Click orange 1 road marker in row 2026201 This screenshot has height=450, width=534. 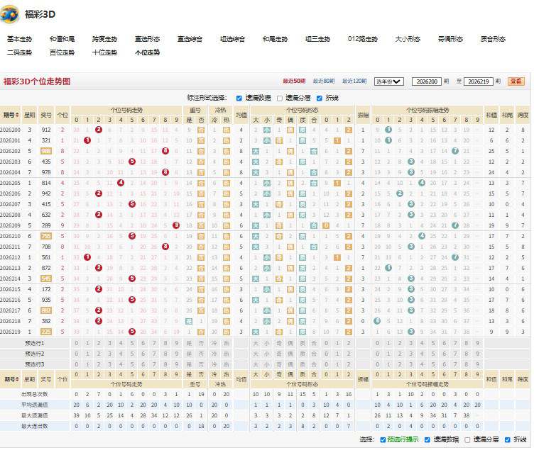(x=337, y=140)
